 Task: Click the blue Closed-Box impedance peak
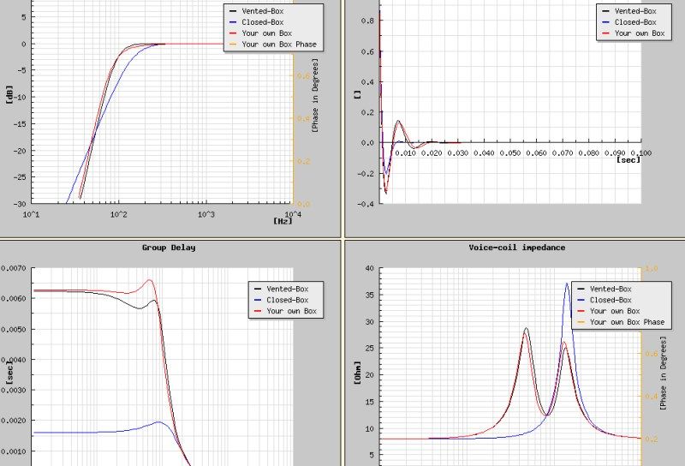click(567, 284)
